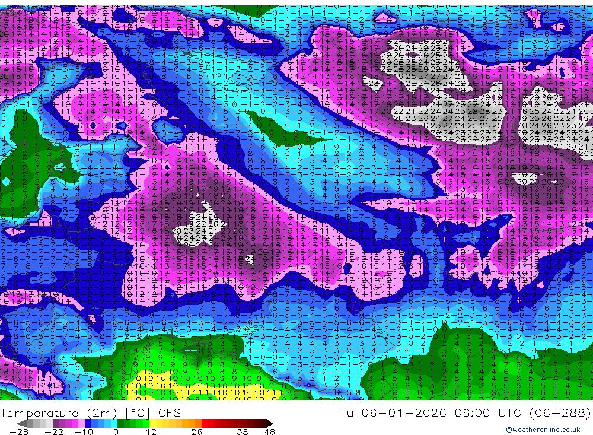The height and width of the screenshot is (435, 593).
Task: Click the dark purple swatch above -22
Action: click(56, 423)
